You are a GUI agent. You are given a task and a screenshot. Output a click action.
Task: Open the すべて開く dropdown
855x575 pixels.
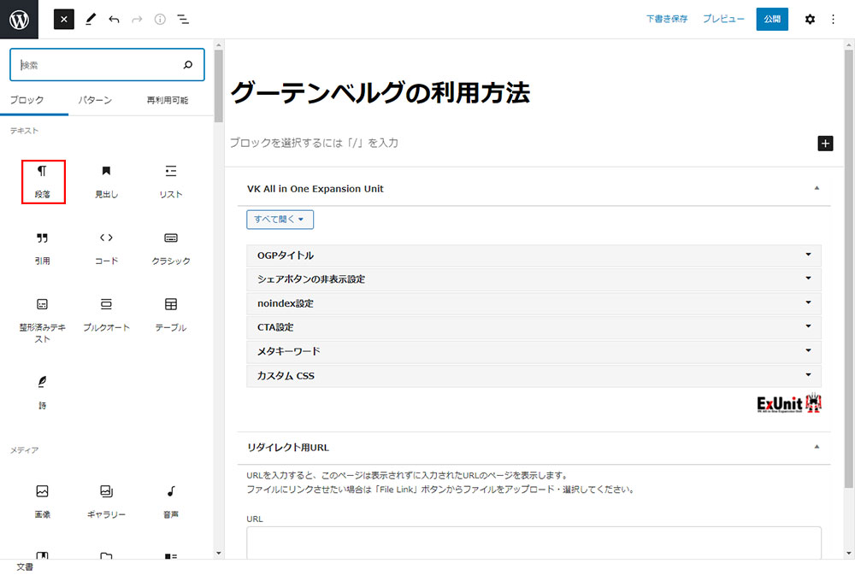coord(280,220)
